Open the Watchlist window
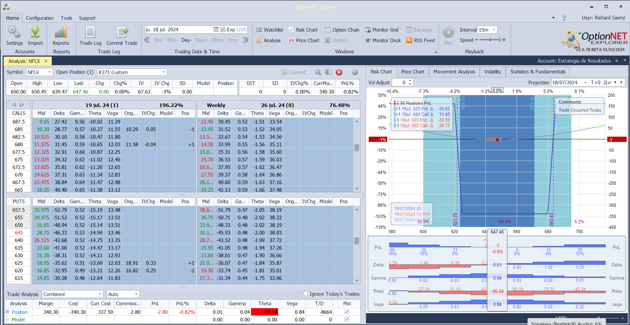 pyautogui.click(x=270, y=30)
